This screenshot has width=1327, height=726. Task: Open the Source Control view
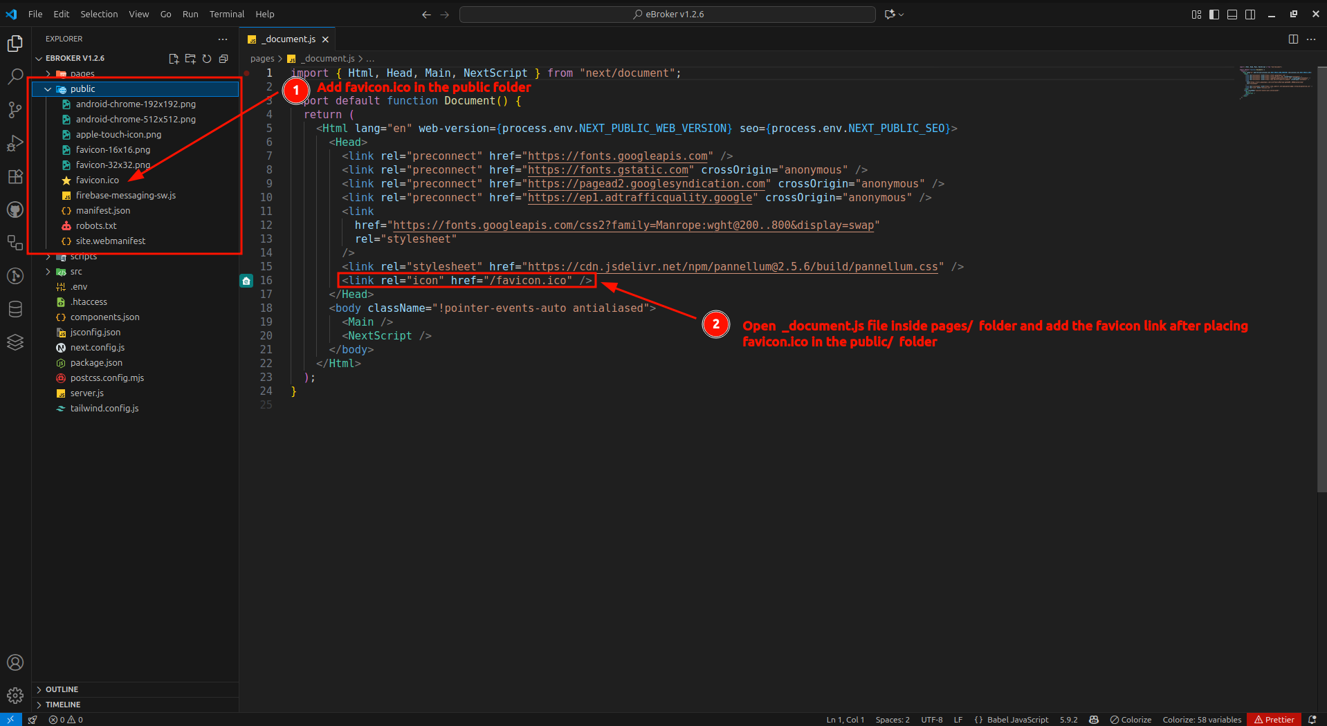tap(15, 110)
